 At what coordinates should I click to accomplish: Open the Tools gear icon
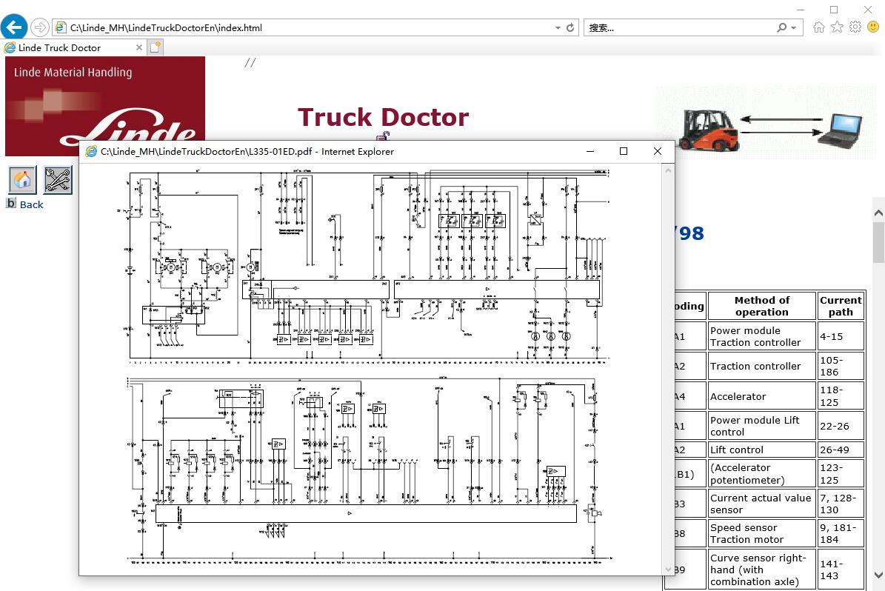coord(855,27)
